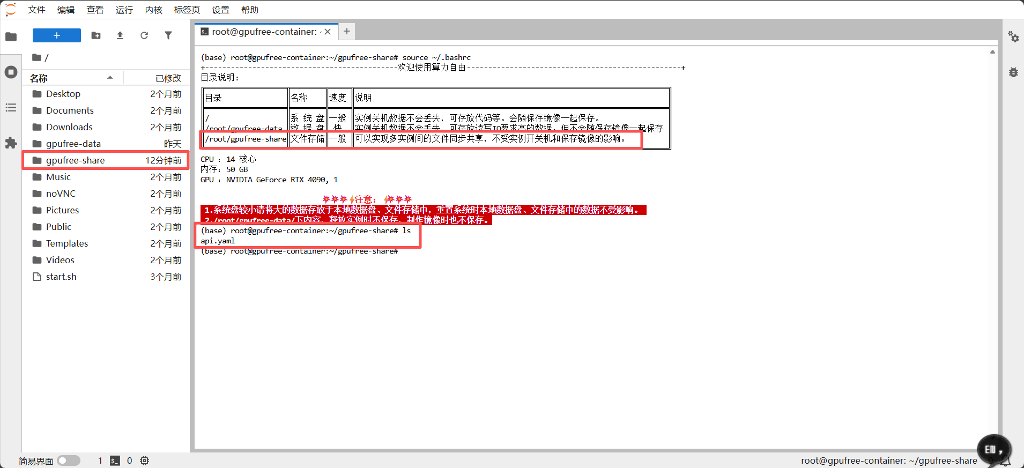Click the upload files icon

tap(120, 35)
